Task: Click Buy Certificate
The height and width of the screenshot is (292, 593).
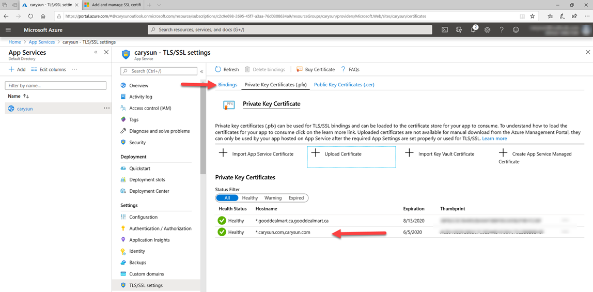Action: click(x=316, y=70)
